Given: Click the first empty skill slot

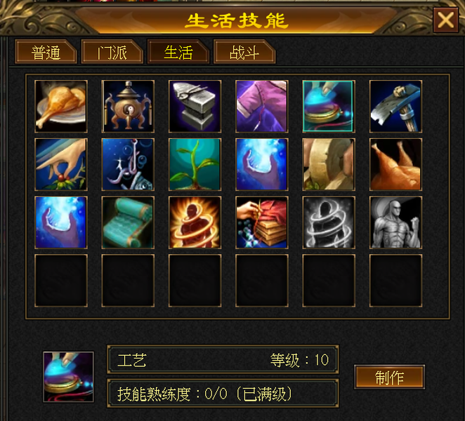Looking at the screenshot, I should 61,280.
